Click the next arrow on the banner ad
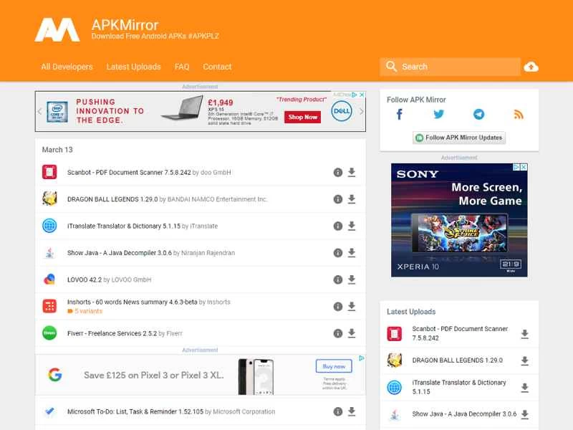Viewport: 573px width, 430px height. tap(360, 111)
